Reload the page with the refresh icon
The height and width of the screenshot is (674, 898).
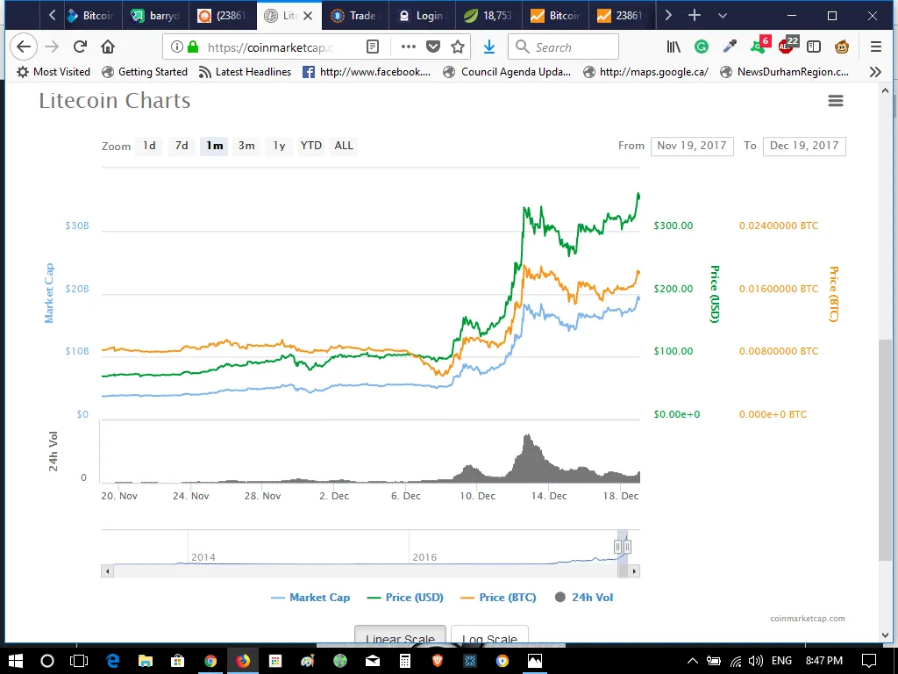pyautogui.click(x=80, y=47)
